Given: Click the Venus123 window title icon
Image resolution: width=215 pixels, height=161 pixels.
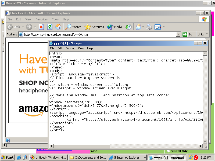Looking at the screenshot, I should point(3,3).
